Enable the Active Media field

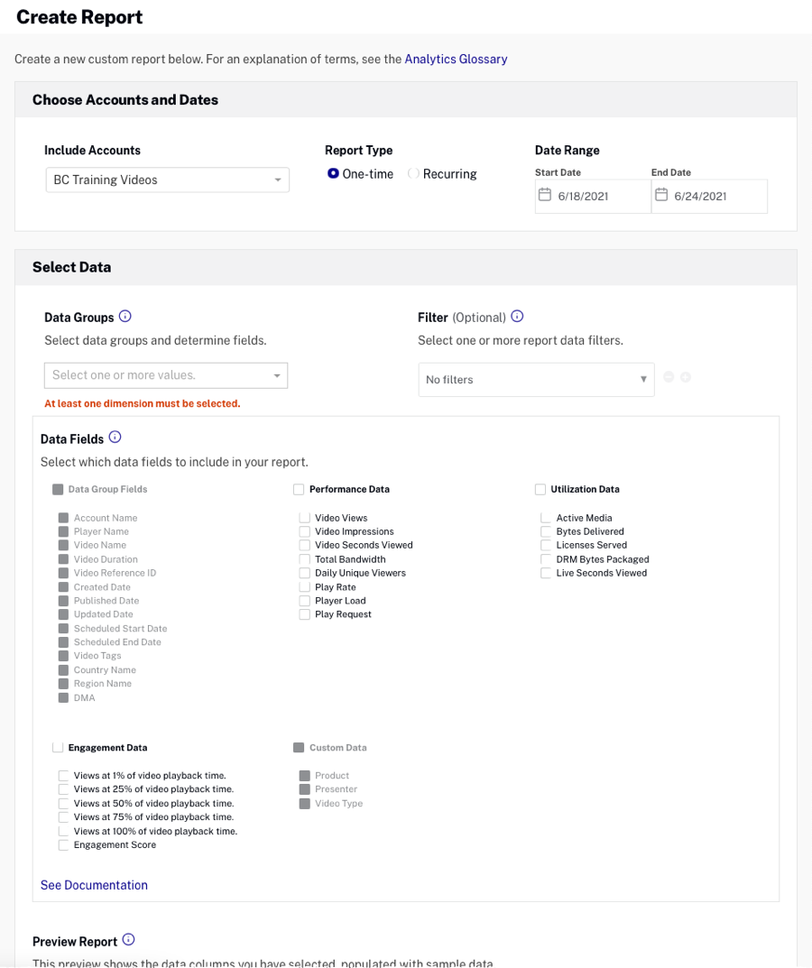tap(546, 518)
